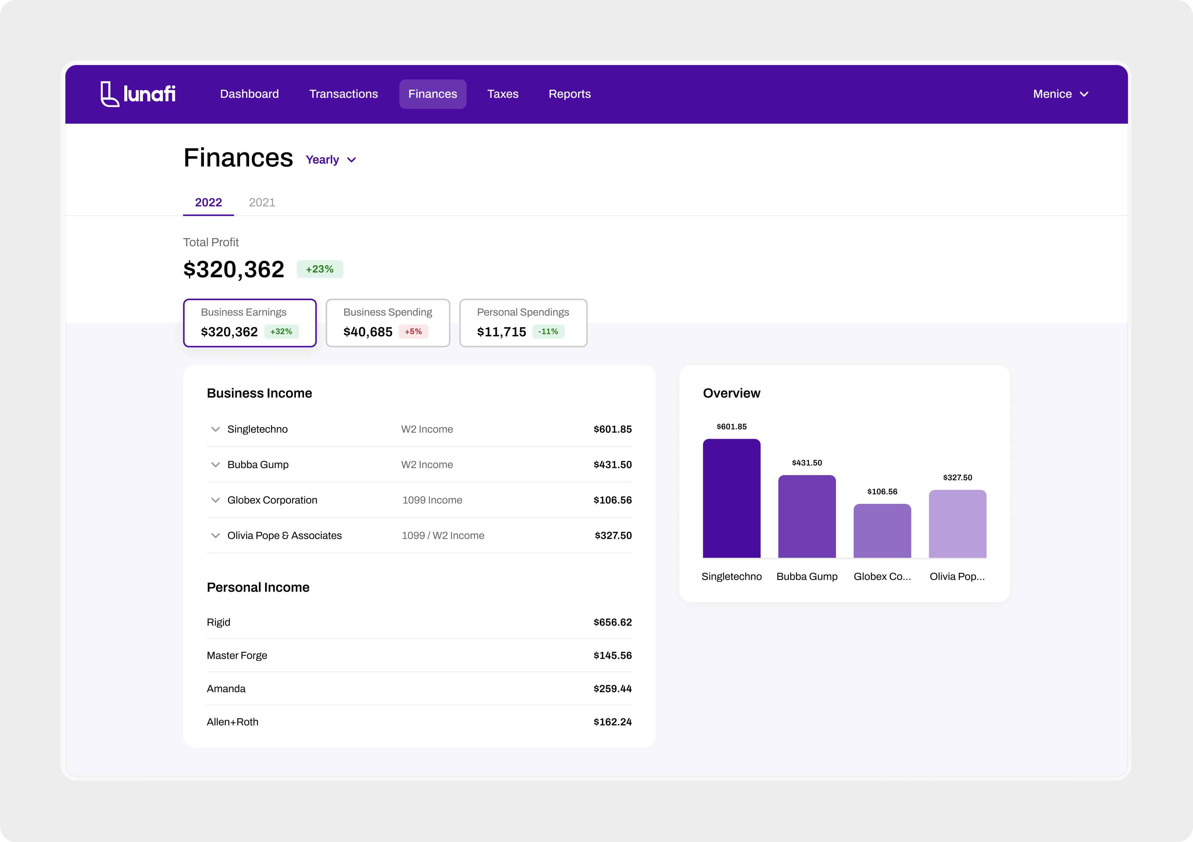The image size is (1193, 842).
Task: Click Singletechno in the Business Income list
Action: point(257,429)
